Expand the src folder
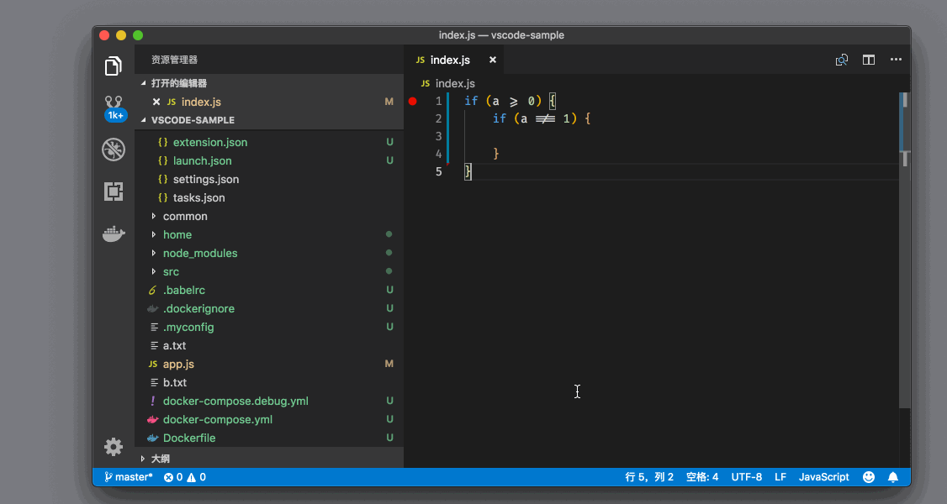 click(x=171, y=271)
